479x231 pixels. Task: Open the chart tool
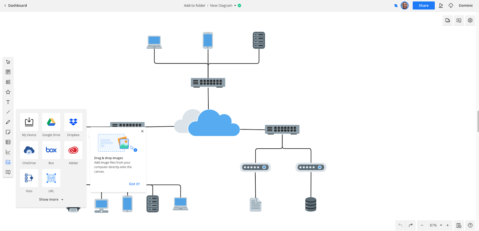coord(8,152)
